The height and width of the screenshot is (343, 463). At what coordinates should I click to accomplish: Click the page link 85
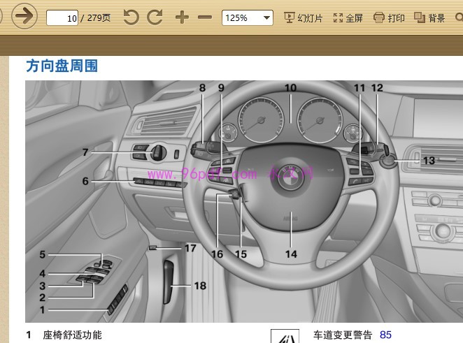(385, 335)
